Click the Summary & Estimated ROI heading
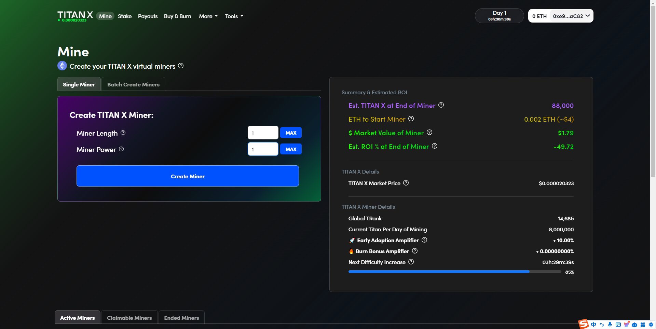Image resolution: width=656 pixels, height=329 pixels. tap(374, 92)
